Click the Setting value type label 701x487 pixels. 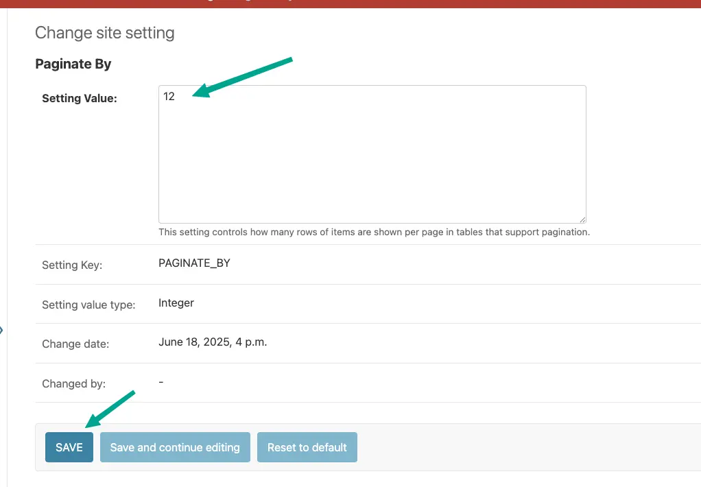coord(88,305)
